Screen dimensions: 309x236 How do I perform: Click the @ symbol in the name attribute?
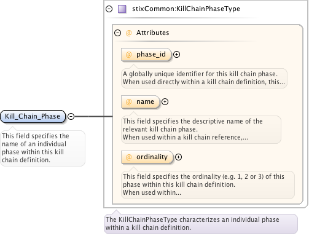(128, 102)
